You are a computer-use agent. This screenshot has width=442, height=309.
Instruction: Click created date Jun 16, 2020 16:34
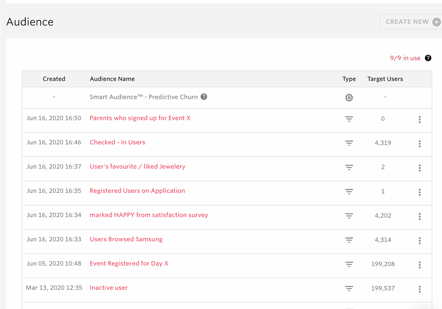coord(54,215)
